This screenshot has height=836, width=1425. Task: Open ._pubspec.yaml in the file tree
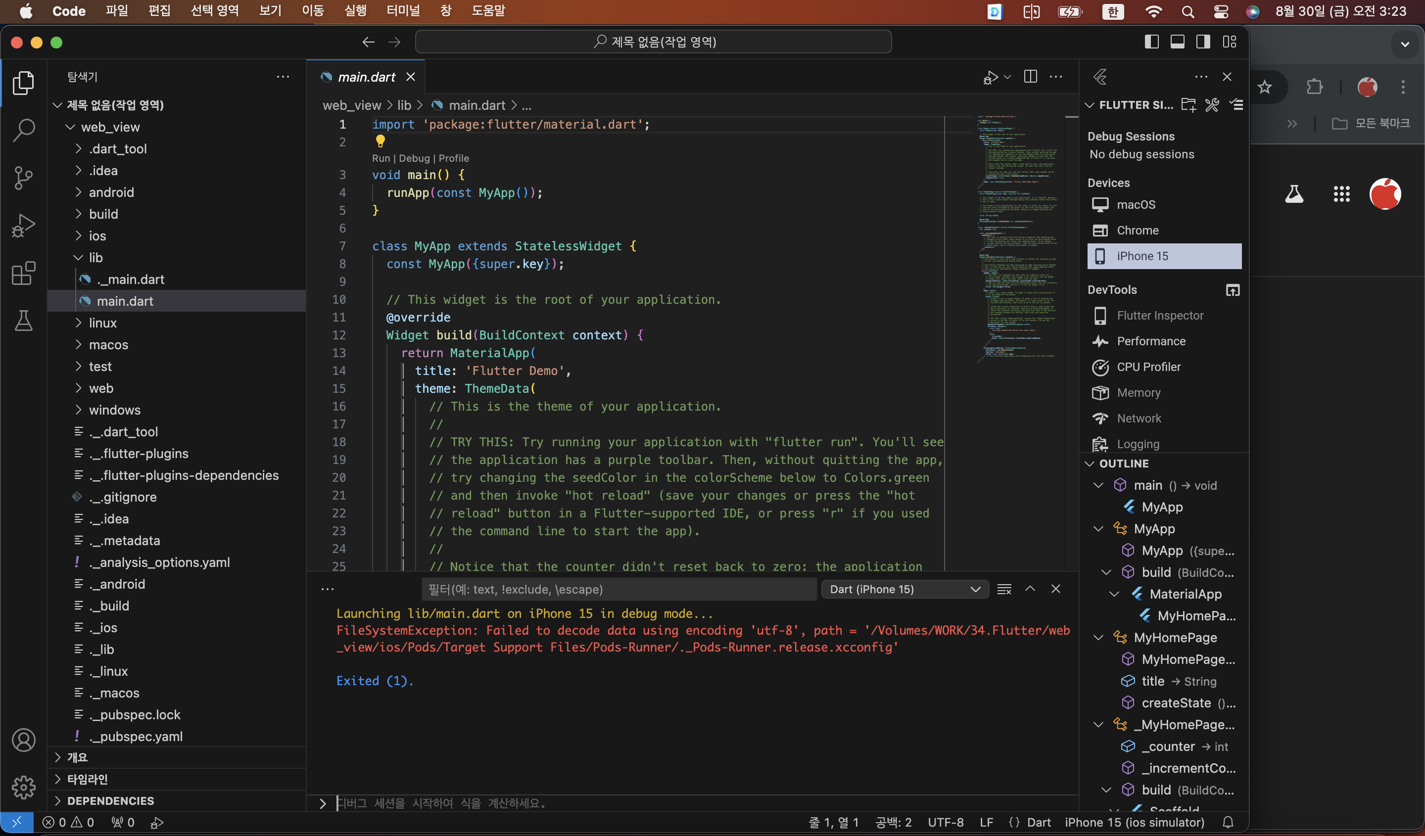(x=177, y=736)
